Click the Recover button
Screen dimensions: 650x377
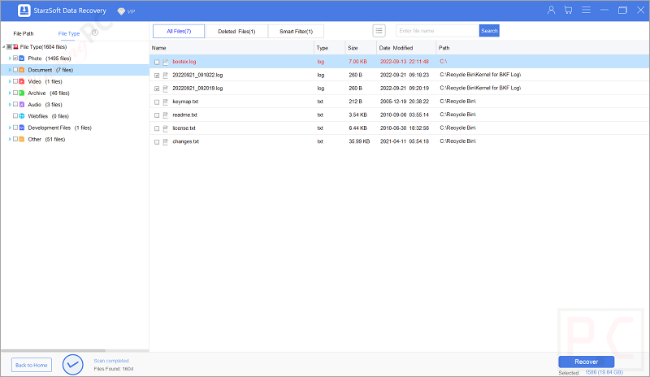[x=586, y=362]
